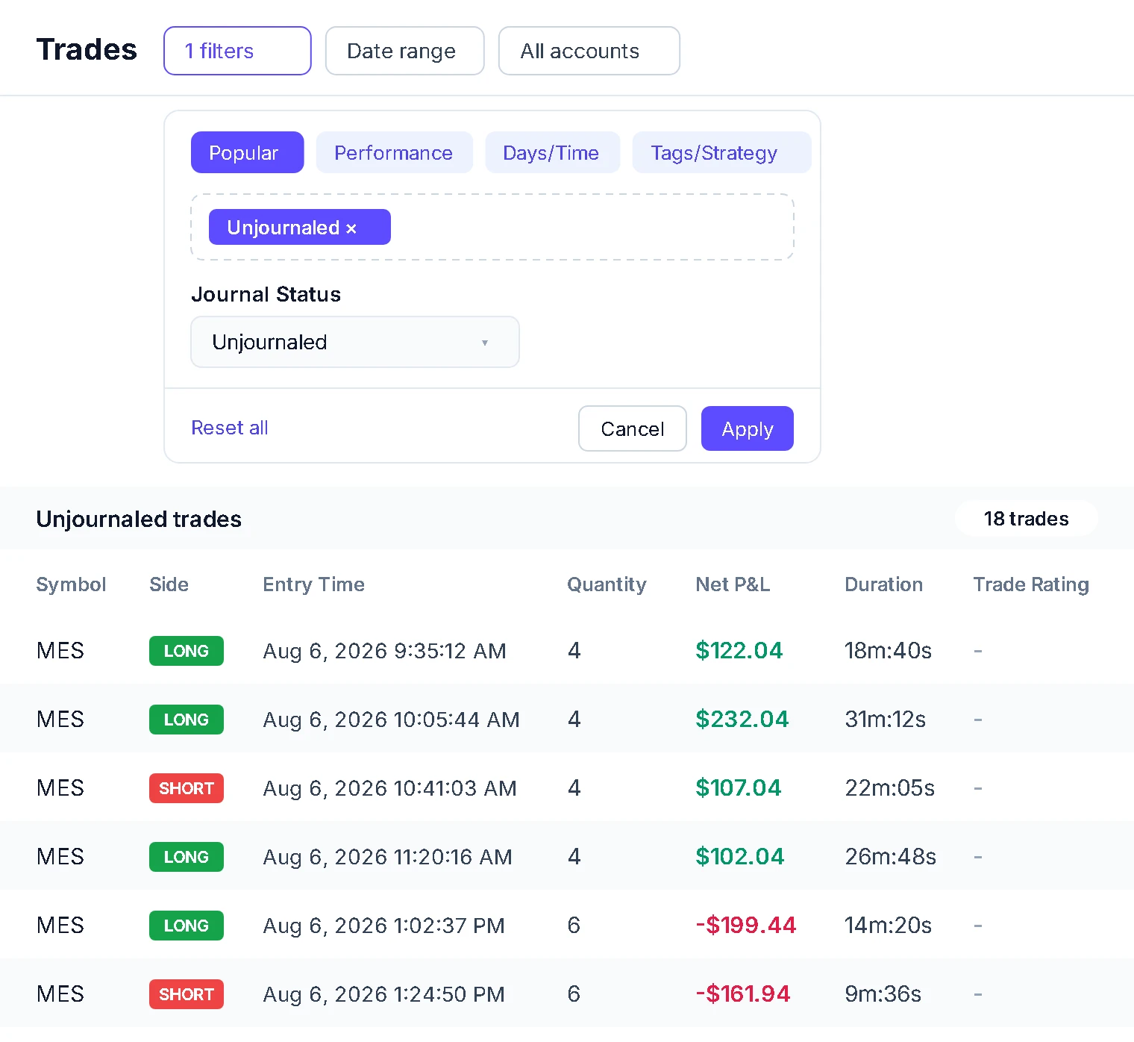Sort by the Symbol column header
Screen dimensions: 1134x1042
(71, 584)
